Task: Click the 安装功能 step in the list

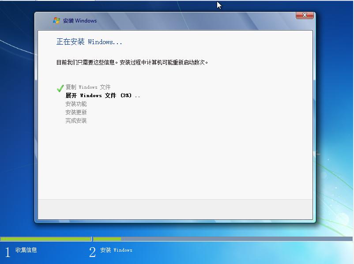Action: coord(77,104)
